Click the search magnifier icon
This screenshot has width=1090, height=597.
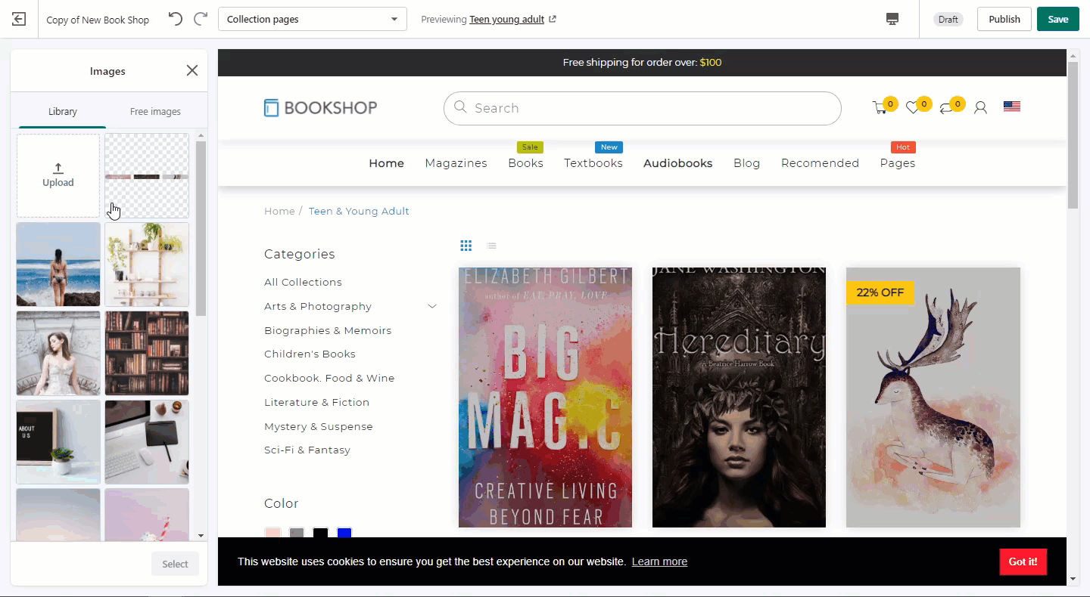tap(460, 107)
